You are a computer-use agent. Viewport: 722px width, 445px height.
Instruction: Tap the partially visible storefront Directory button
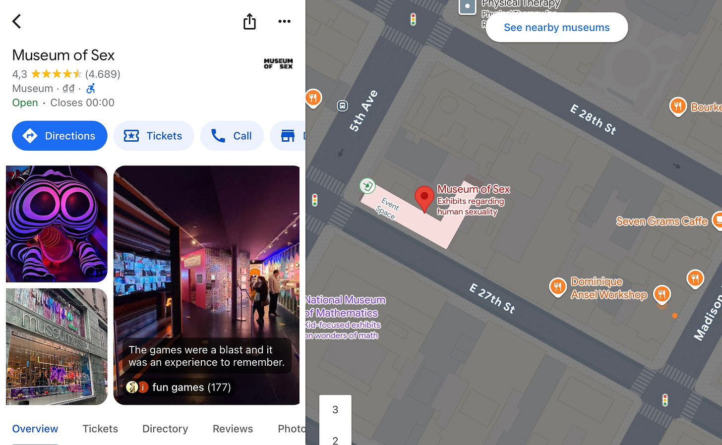tap(288, 136)
